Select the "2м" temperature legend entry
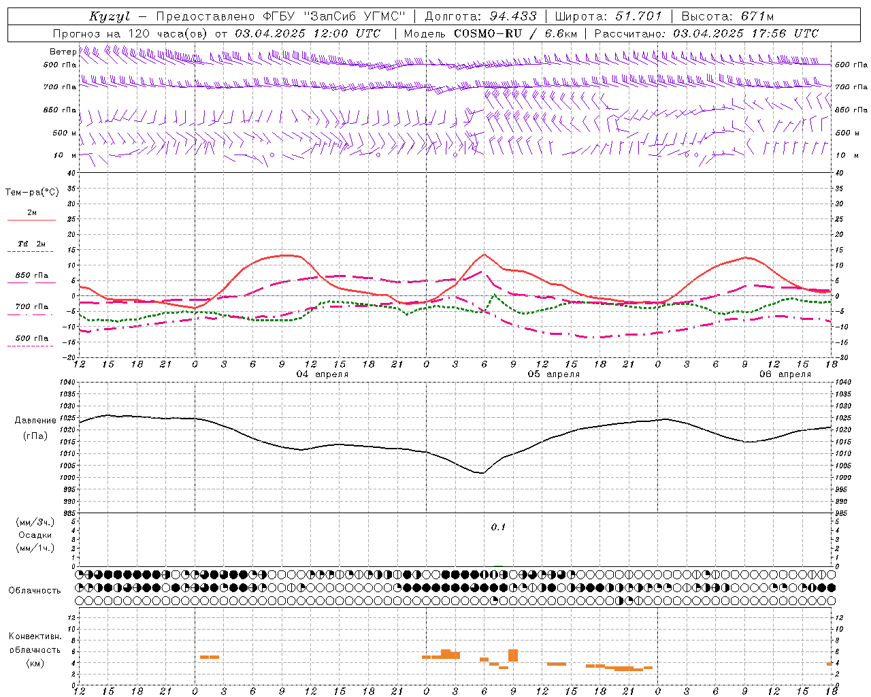Screen dimensions: 871x697 pos(32,213)
